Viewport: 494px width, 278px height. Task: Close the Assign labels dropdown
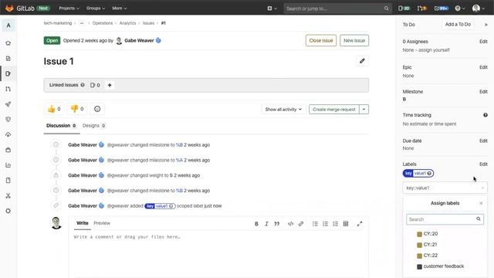click(481, 203)
